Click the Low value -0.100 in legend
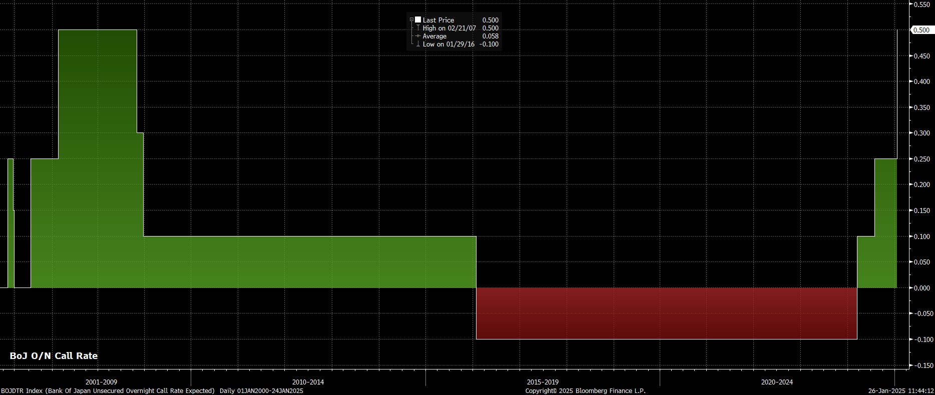 [x=489, y=44]
